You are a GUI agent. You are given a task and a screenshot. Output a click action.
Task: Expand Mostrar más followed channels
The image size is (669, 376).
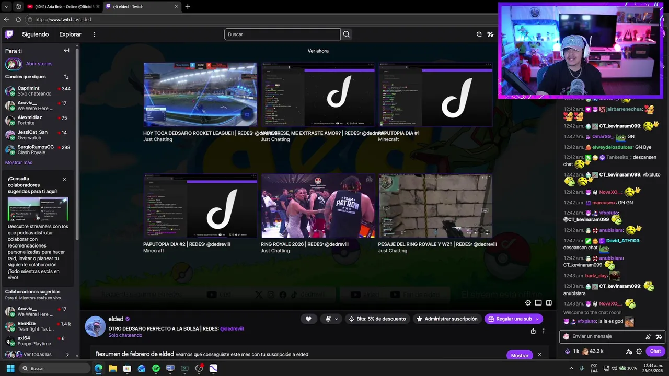19,163
